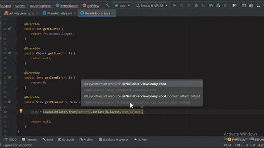Click getView method breadcrumb

(93, 5)
